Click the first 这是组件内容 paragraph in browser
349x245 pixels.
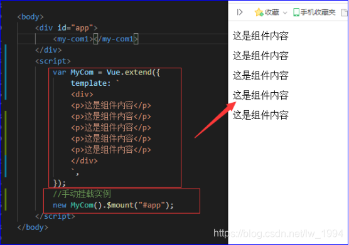click(260, 36)
